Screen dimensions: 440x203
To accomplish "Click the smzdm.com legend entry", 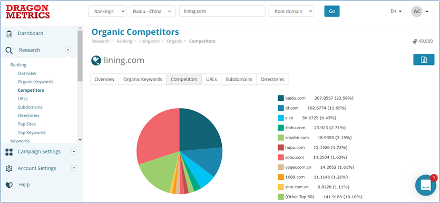I will (315, 138).
